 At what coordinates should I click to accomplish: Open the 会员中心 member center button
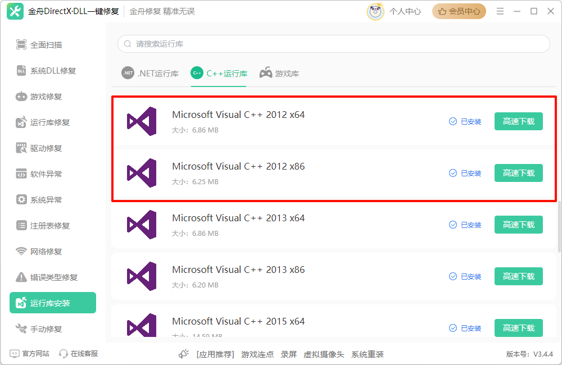pyautogui.click(x=459, y=11)
